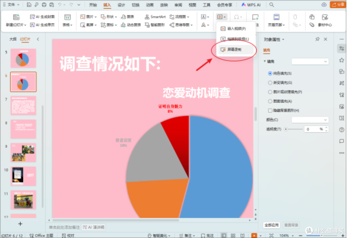Open the 工具 (Tools) ribbon tab
347x238 pixels.
[x=207, y=4]
